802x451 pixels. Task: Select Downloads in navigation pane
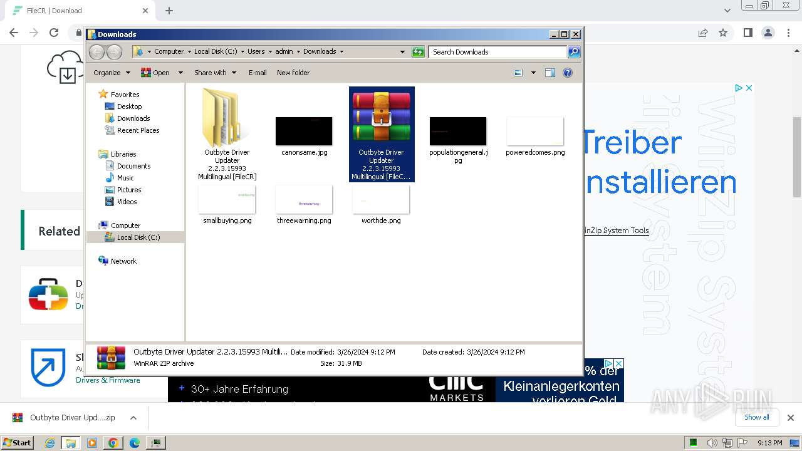point(133,118)
